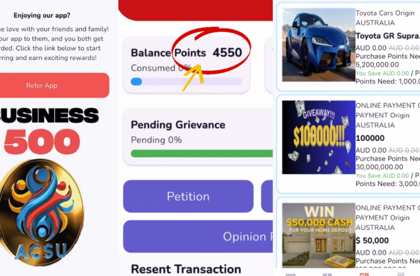Screen dimensions: 420x276
Task: Open the Win $50,000 Cash image
Action: pos(319,235)
